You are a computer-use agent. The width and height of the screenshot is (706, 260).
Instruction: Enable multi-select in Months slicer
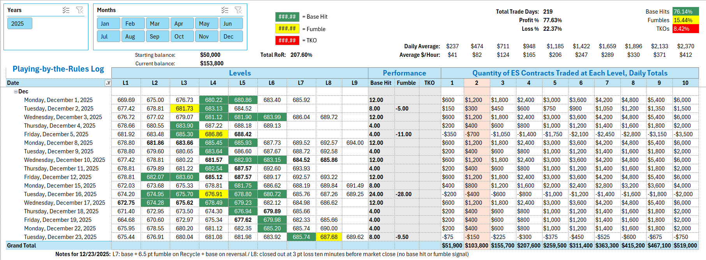[225, 10]
